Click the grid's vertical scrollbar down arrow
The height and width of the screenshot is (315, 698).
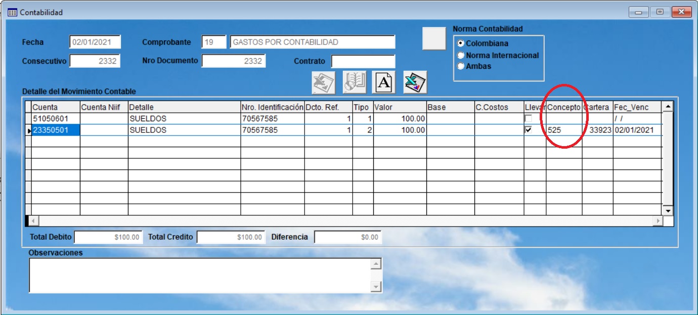tap(668, 210)
